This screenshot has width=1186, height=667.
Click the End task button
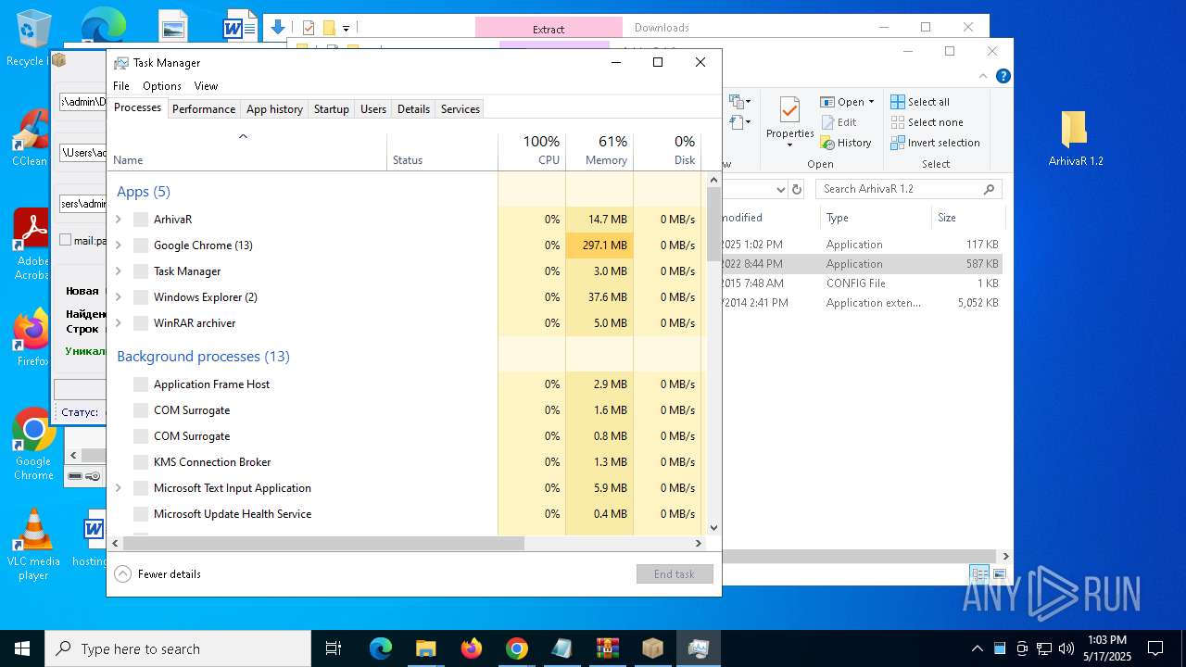click(675, 574)
